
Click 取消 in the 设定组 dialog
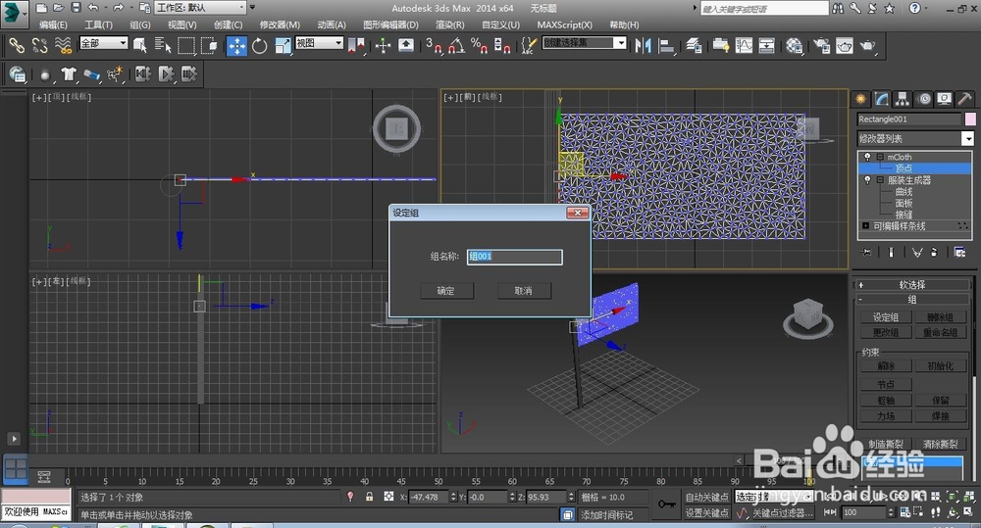[524, 291]
